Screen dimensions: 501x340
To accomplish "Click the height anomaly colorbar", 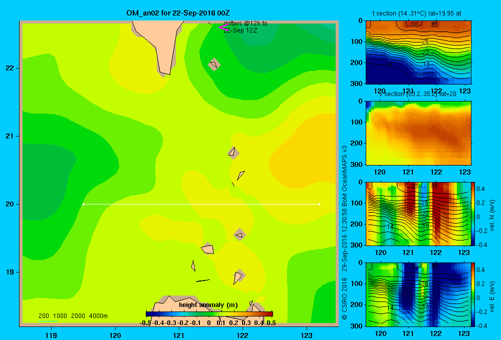I will 209,314.
